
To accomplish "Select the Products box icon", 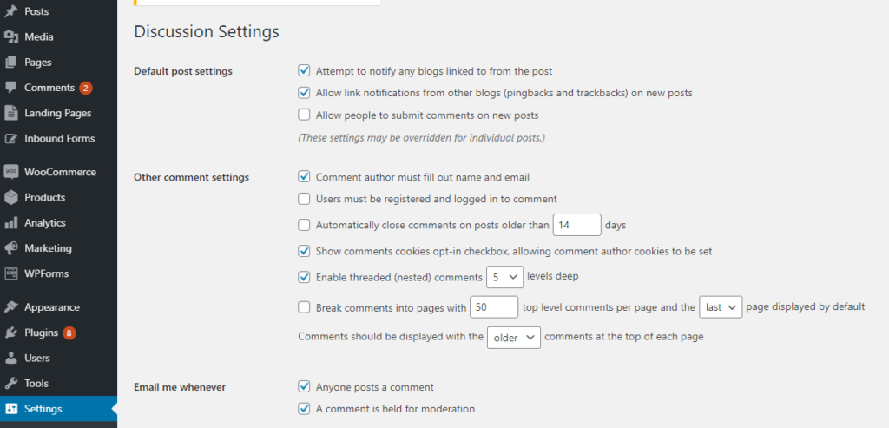I will coord(10,197).
